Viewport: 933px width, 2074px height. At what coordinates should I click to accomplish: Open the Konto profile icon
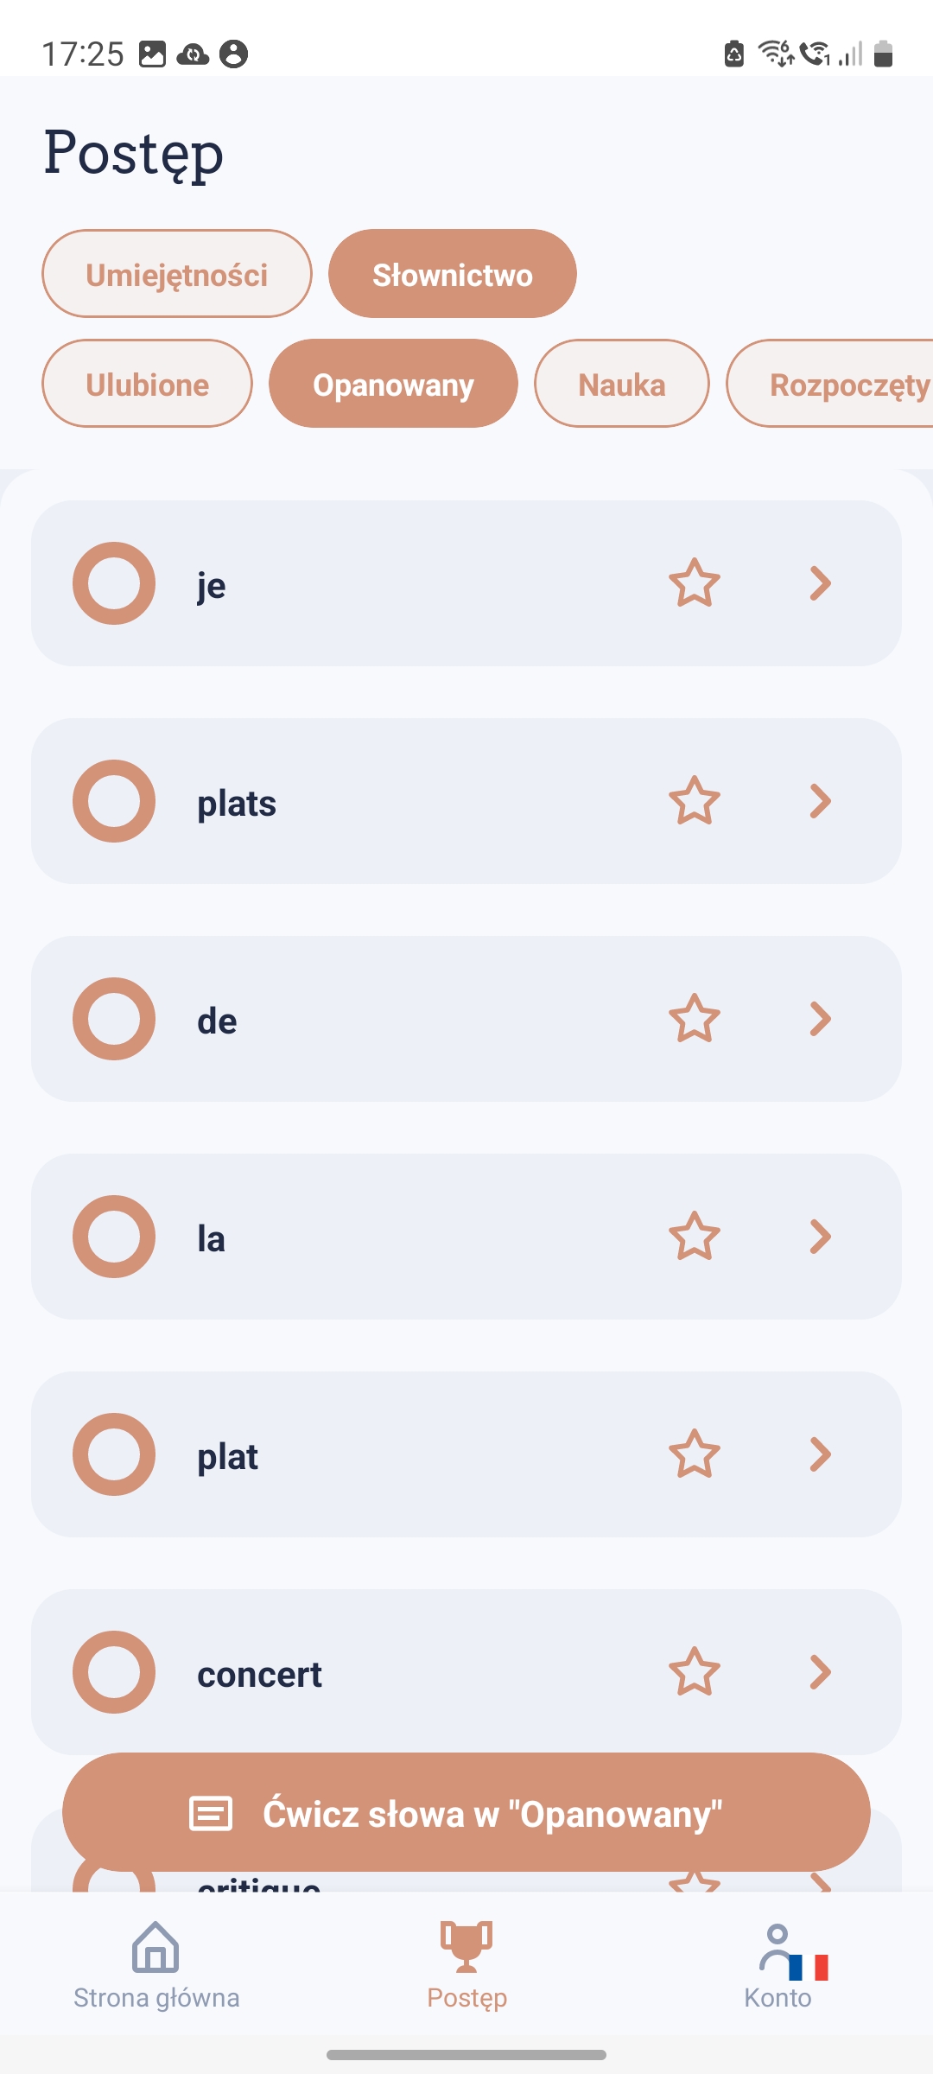pos(777,1948)
